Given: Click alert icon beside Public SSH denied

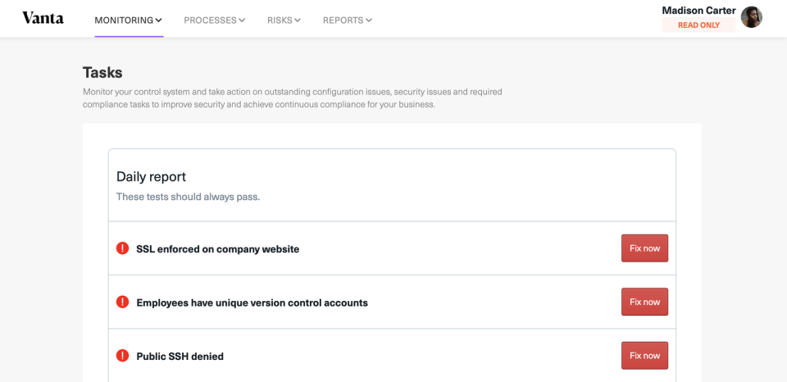Looking at the screenshot, I should tap(122, 356).
